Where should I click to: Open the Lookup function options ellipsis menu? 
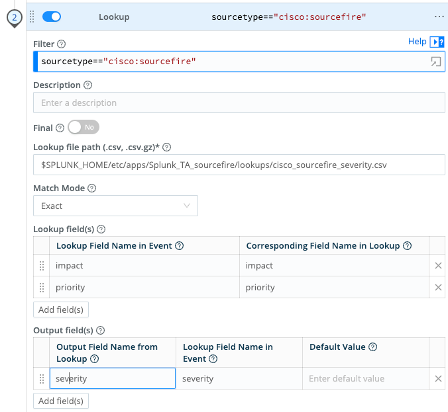439,17
